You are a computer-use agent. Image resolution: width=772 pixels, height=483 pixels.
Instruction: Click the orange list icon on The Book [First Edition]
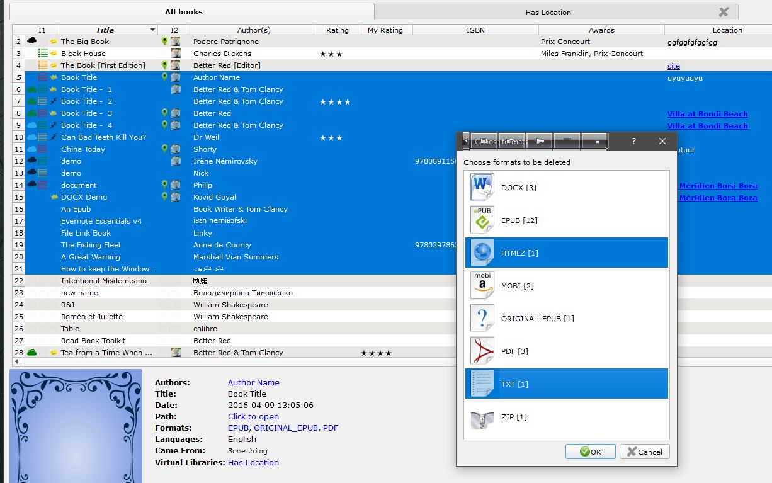43,65
